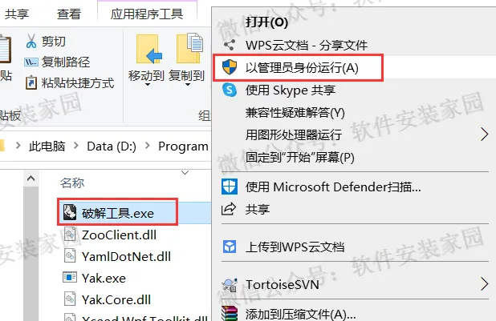
Task: Switch to the 应用程序工具 ribbon tab
Action: 147,14
